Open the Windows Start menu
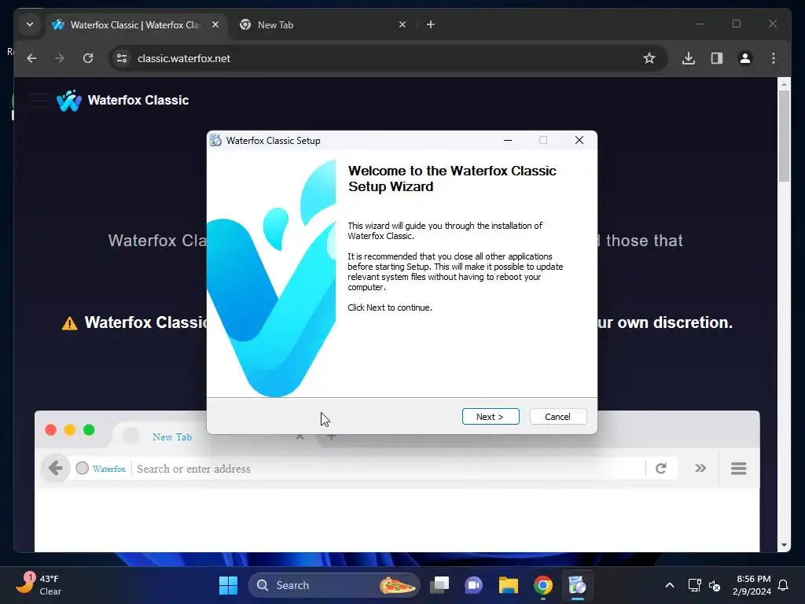The image size is (805, 604). (228, 585)
